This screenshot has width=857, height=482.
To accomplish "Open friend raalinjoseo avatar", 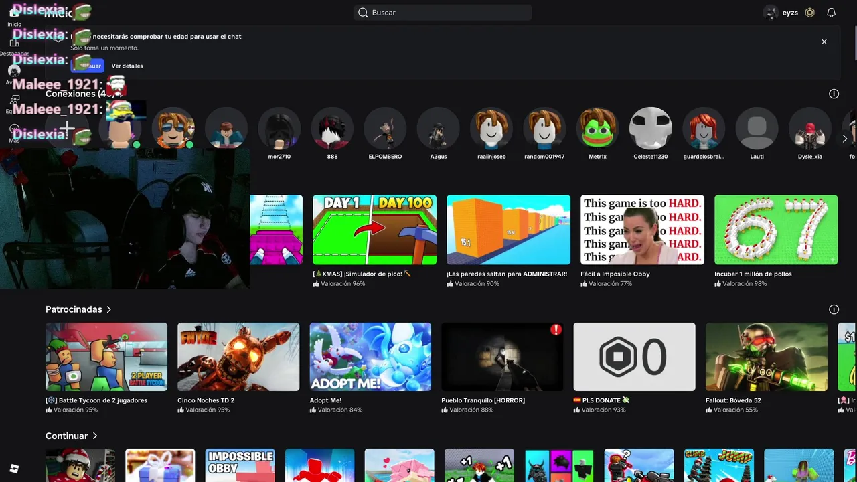I will click(491, 129).
